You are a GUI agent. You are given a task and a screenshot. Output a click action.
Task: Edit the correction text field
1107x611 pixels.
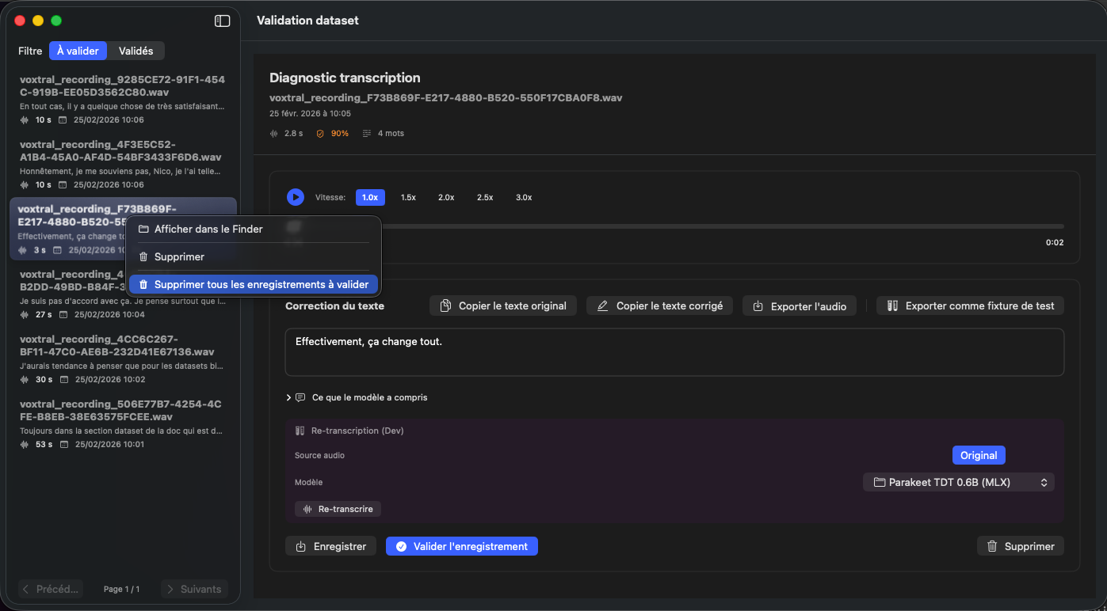(674, 352)
